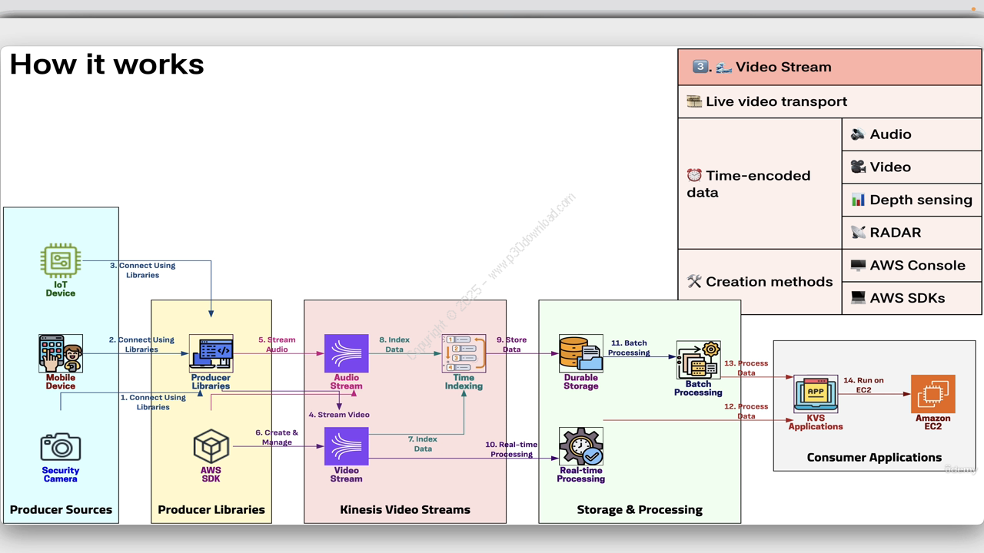Click '11. Batch Processing' step label
Viewport: 984px width, 553px height.
629,348
